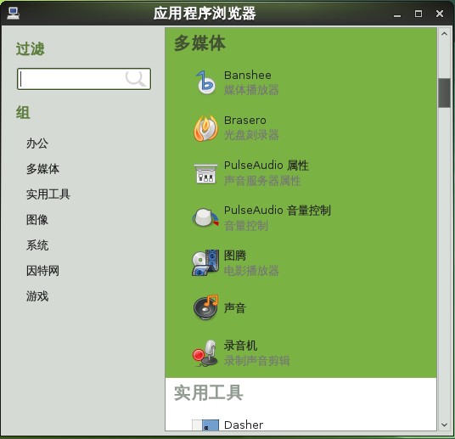Open Banshee media player icon
The height and width of the screenshot is (439, 455).
coord(205,82)
